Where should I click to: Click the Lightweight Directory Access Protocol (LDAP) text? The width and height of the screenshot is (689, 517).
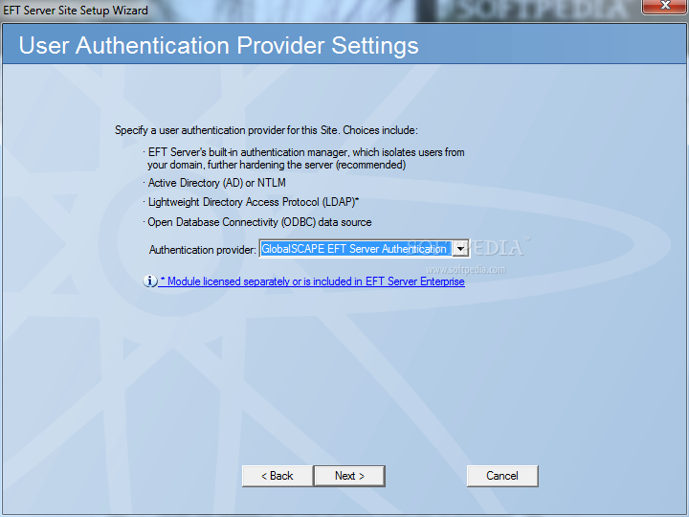pyautogui.click(x=253, y=202)
